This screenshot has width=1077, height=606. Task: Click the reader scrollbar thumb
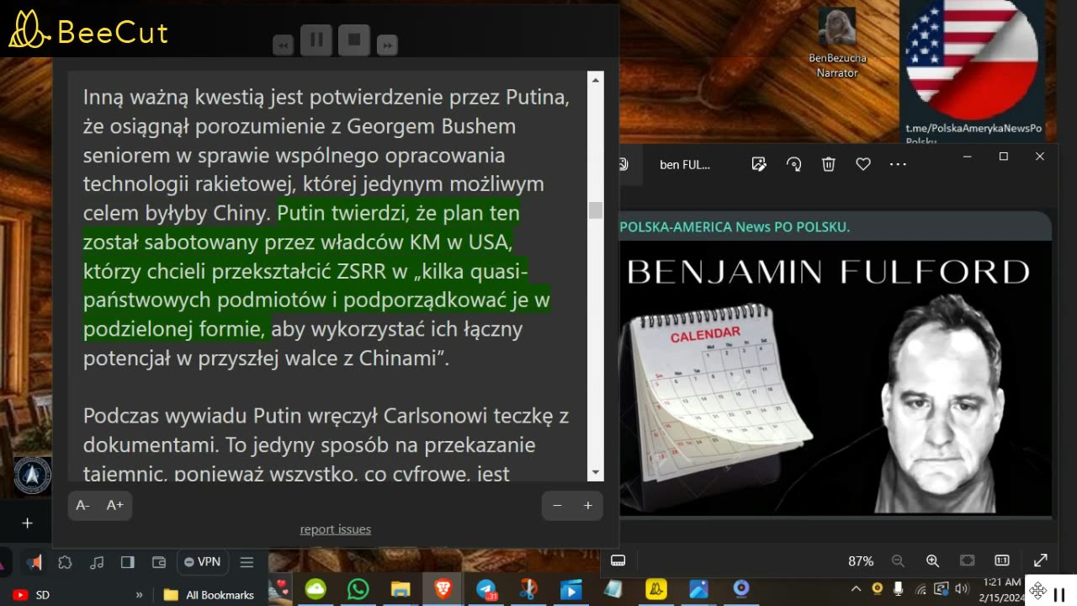coord(596,210)
